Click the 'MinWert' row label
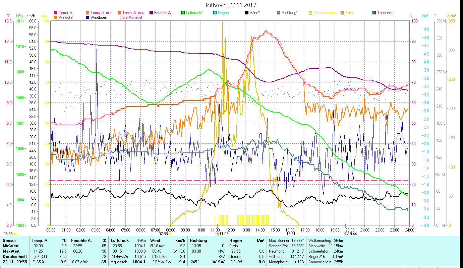463x268 pixels. [10, 246]
